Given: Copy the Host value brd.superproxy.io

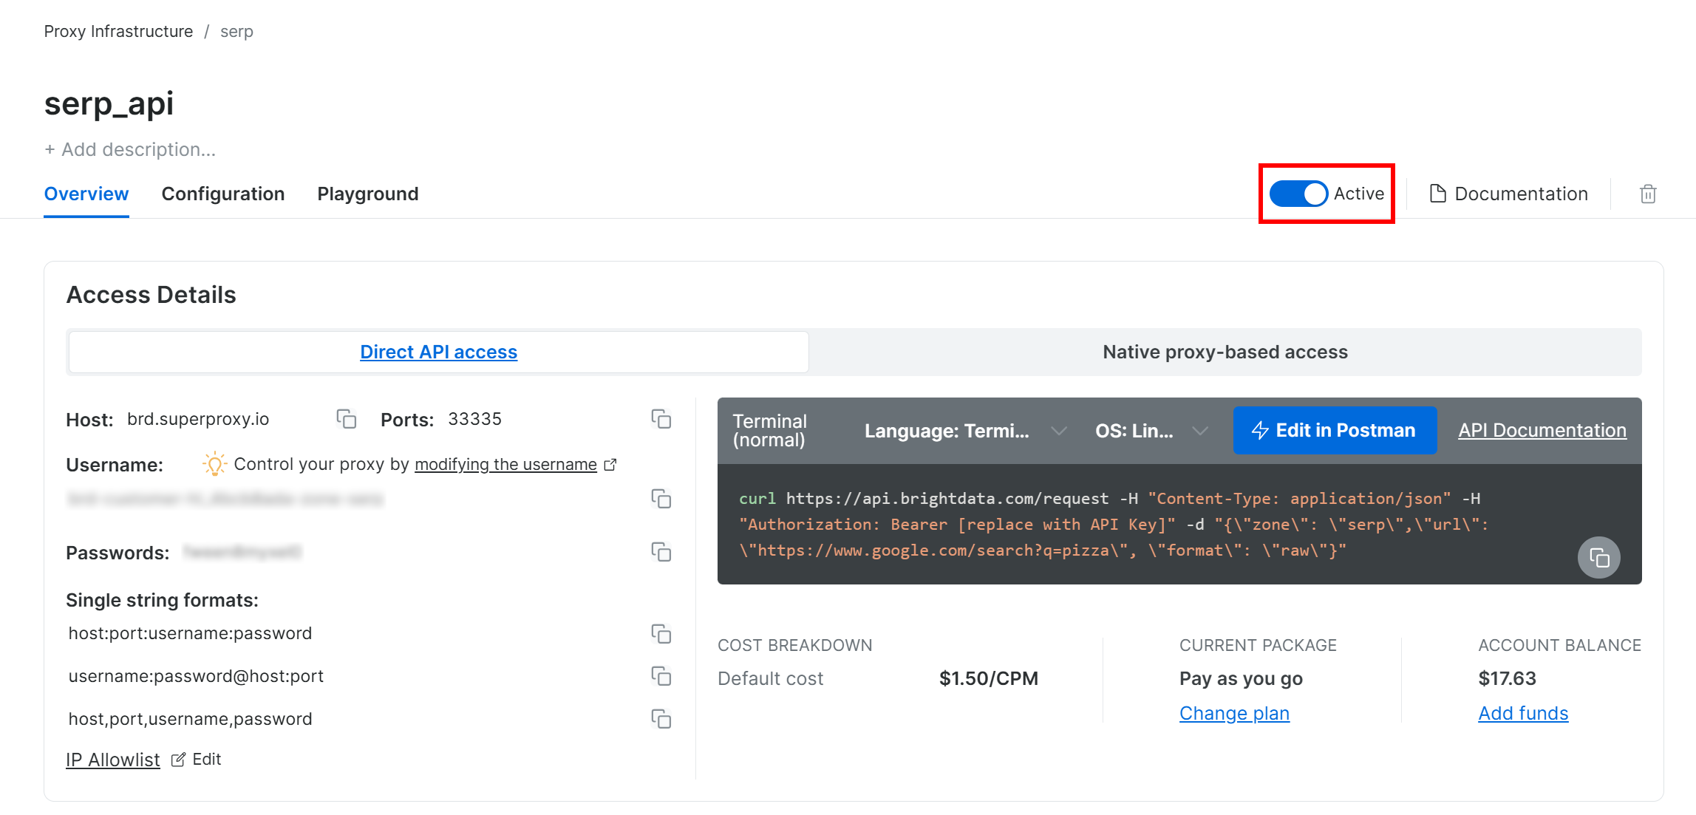Looking at the screenshot, I should [346, 419].
